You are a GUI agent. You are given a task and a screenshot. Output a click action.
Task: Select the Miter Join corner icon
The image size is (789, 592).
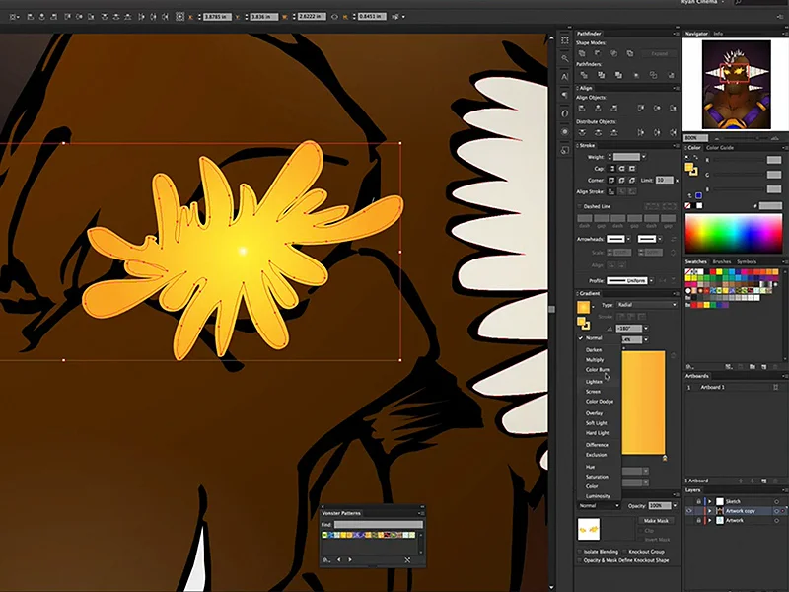click(x=612, y=181)
